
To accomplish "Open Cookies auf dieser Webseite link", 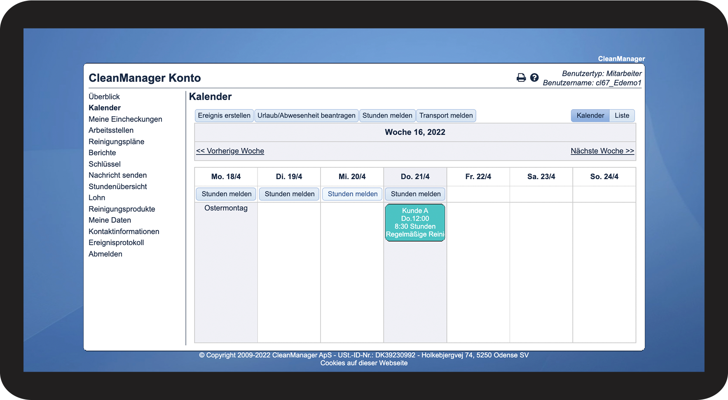I will pyautogui.click(x=364, y=363).
